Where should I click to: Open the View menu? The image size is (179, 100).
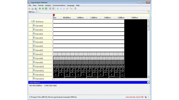[x=34, y=5]
